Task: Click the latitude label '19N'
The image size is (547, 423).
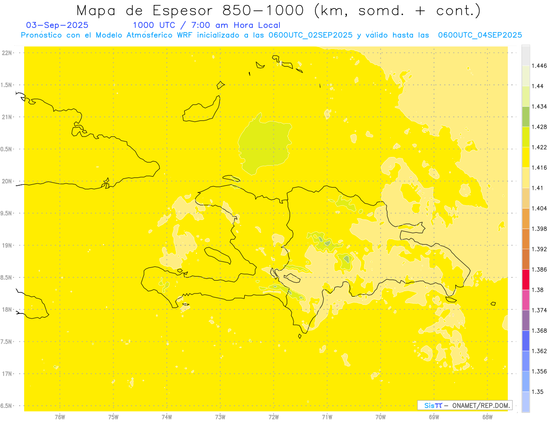Action: [6, 245]
